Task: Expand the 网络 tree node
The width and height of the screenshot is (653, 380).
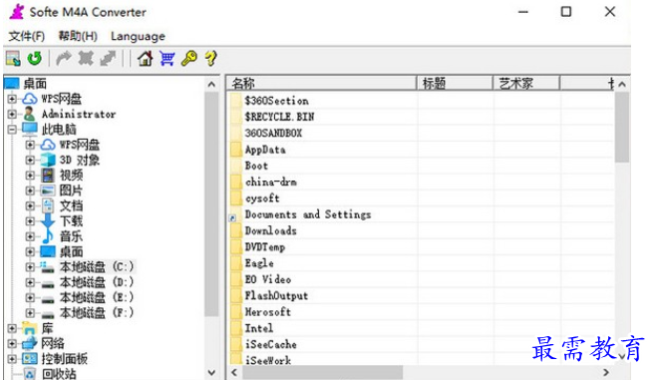Action: coord(12,343)
